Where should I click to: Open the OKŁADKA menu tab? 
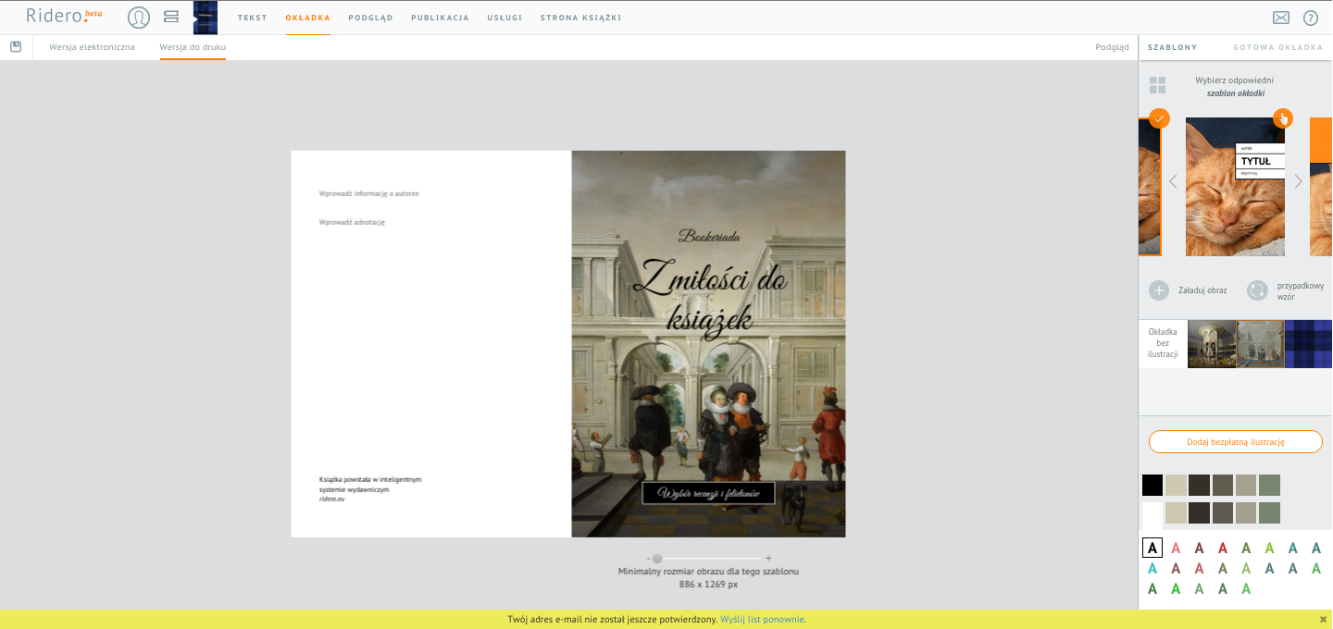pos(308,18)
